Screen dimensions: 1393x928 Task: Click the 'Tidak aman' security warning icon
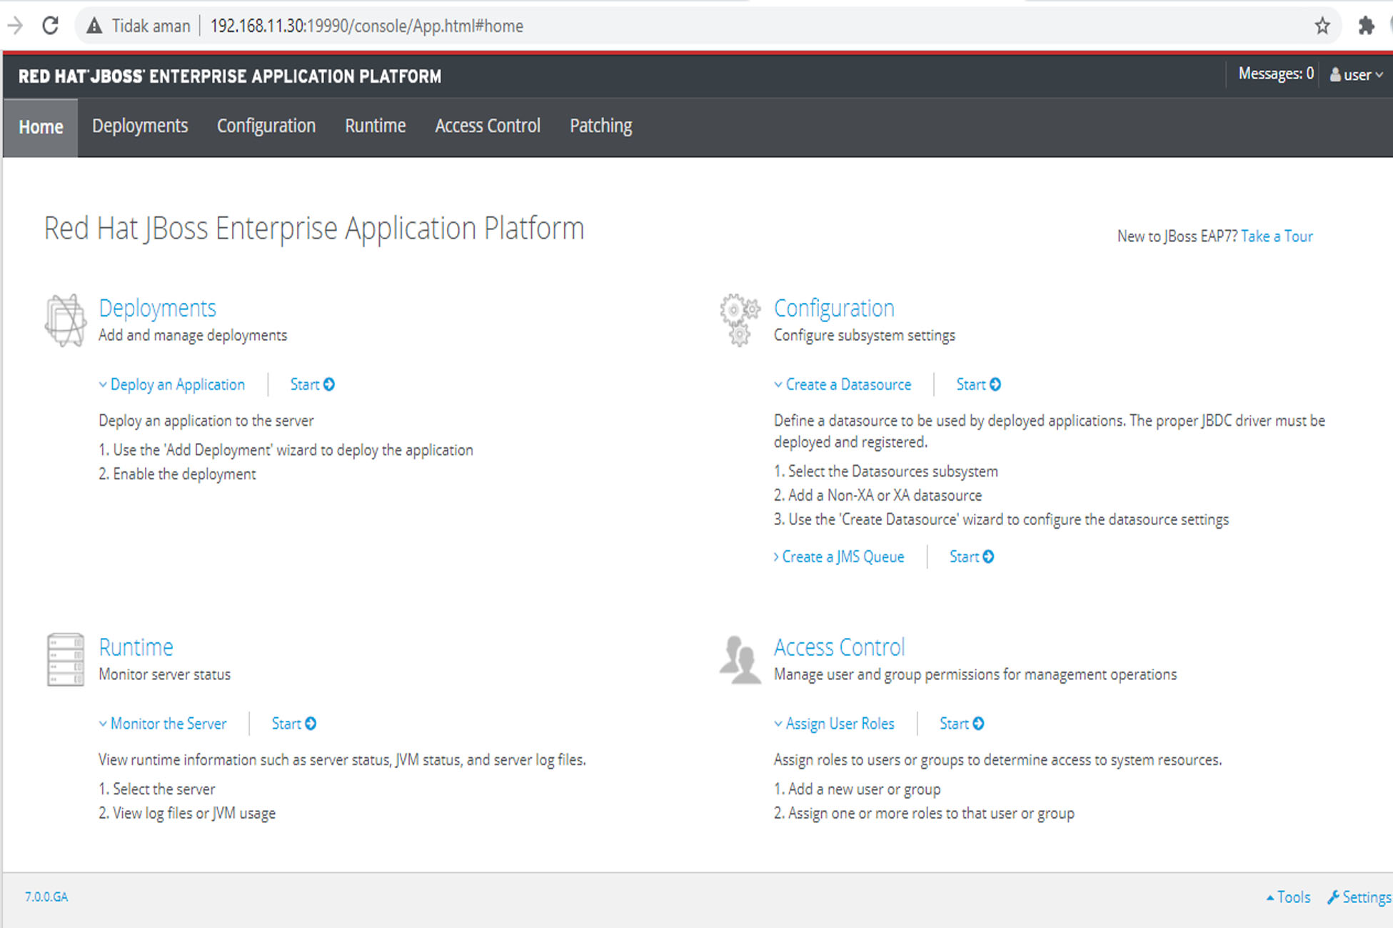click(94, 26)
